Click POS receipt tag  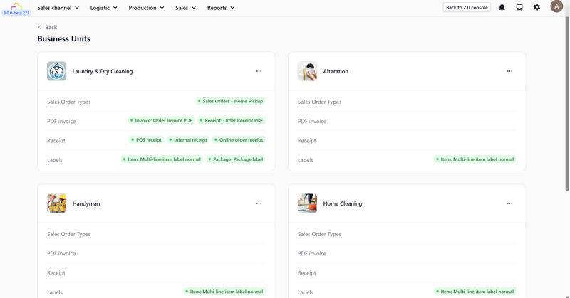(147, 139)
